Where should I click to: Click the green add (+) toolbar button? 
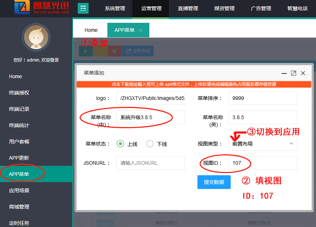86,51
